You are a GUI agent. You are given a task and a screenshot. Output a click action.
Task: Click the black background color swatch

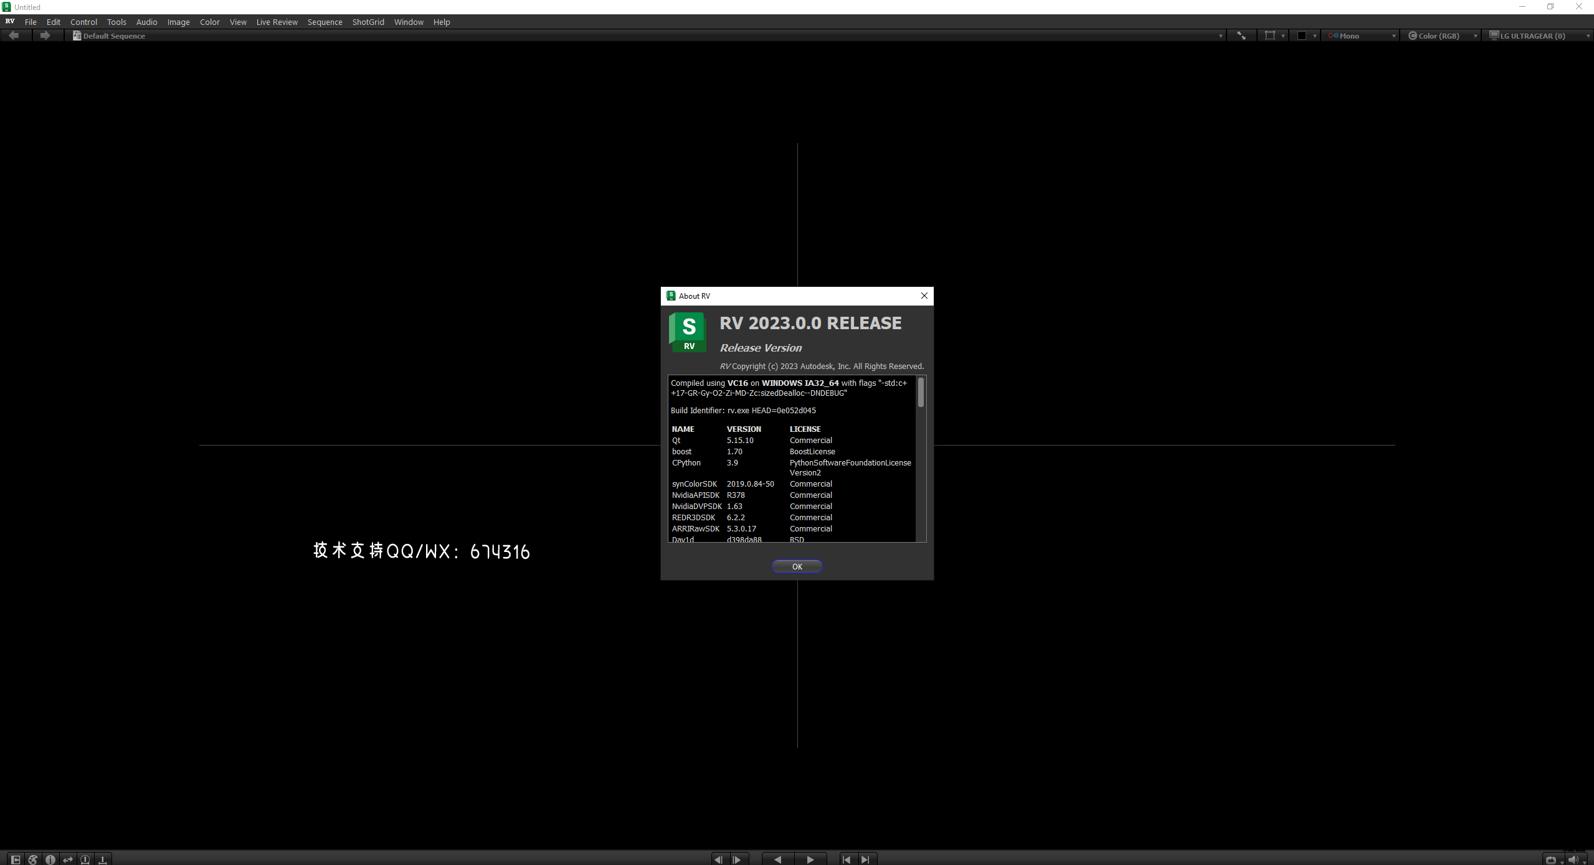1302,35
